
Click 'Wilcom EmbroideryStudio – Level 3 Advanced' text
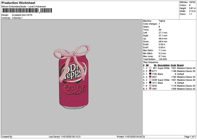pyautogui.click(x=24, y=7)
